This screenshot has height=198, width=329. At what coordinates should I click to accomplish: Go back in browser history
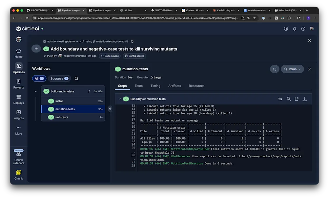coord(14,18)
